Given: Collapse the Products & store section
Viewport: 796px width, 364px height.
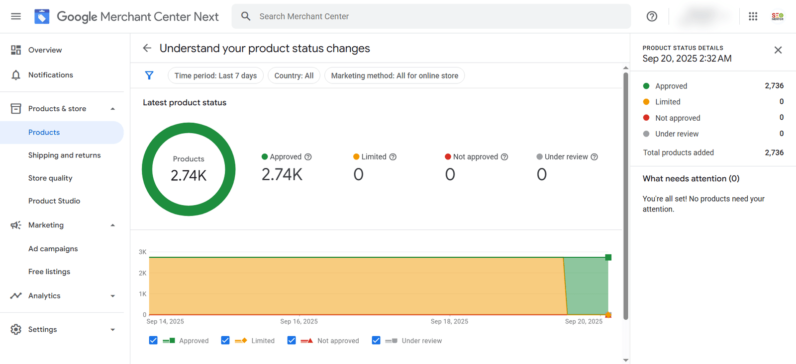Looking at the screenshot, I should 113,109.
